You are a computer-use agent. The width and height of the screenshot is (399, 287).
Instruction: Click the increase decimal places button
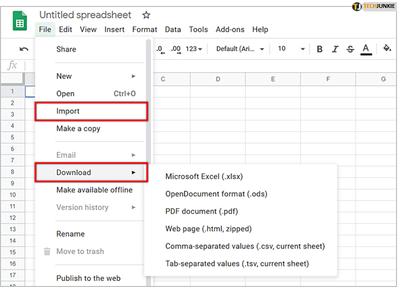(175, 49)
